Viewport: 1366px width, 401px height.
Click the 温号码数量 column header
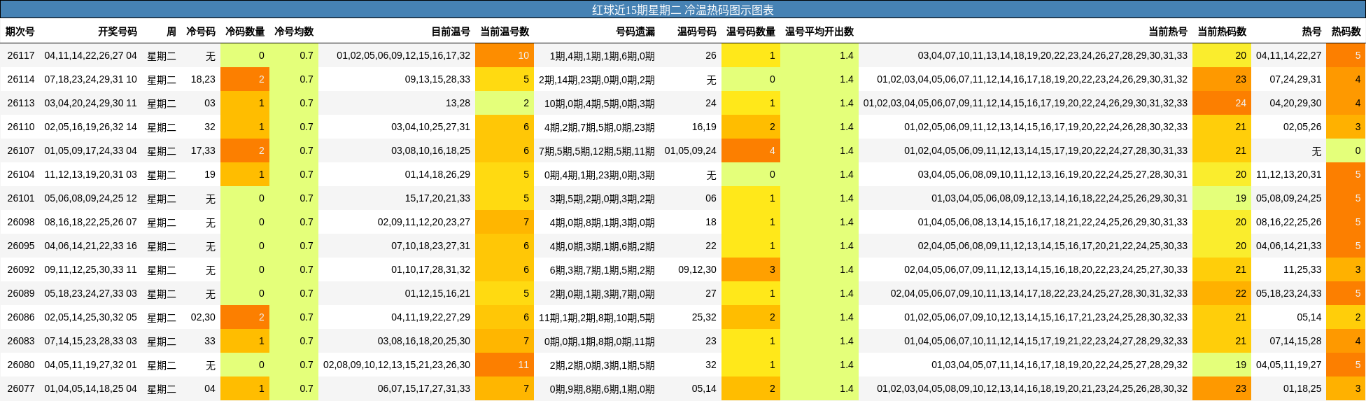(x=751, y=31)
